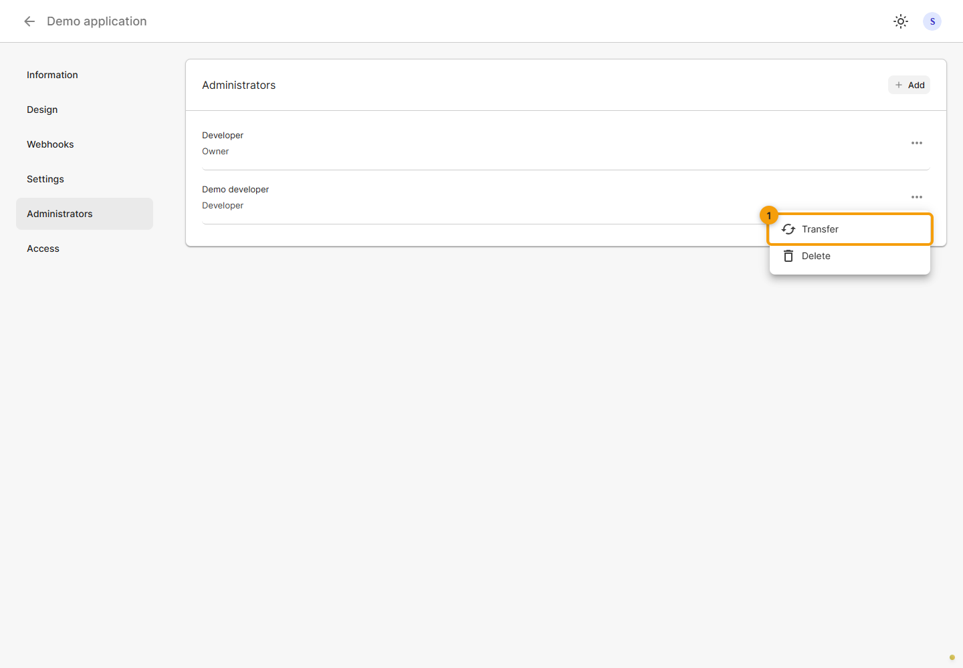This screenshot has width=963, height=668.
Task: Click the 'Administrators' panel heading
Action: [239, 85]
